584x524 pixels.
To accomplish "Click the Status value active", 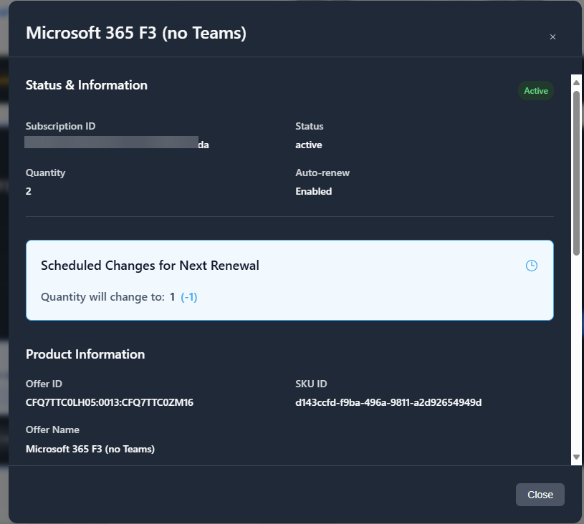I will point(309,145).
